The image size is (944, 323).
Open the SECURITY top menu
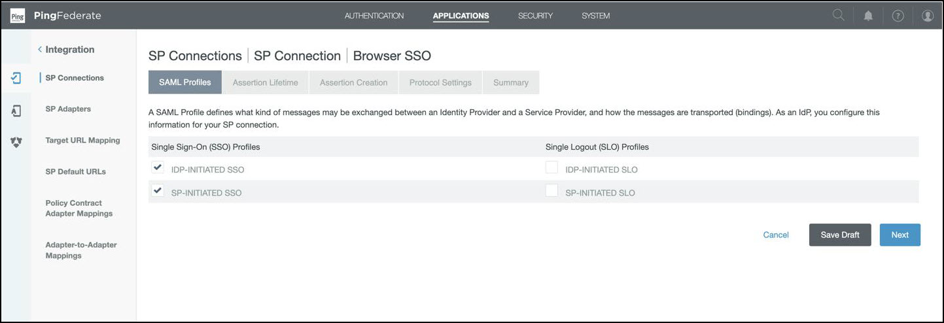535,16
